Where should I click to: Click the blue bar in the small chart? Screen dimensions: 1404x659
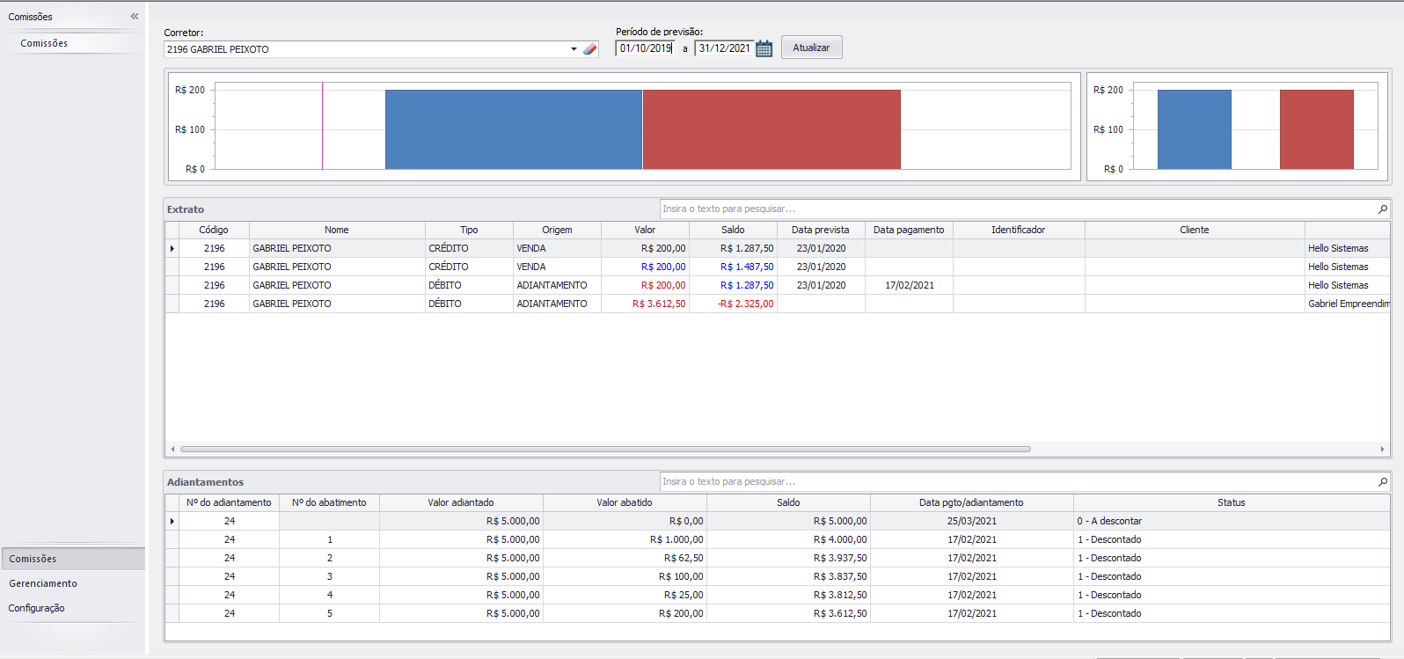[1195, 129]
